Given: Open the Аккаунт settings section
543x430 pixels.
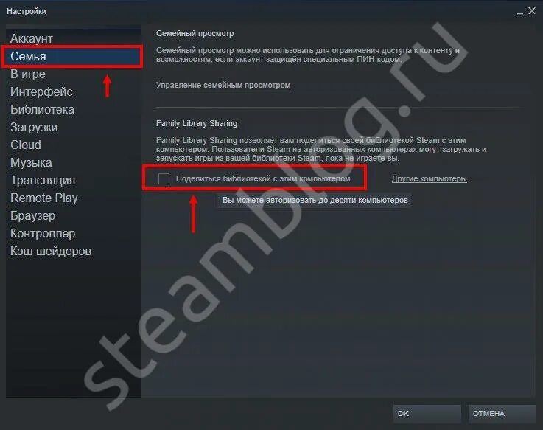Looking at the screenshot, I should (32, 38).
